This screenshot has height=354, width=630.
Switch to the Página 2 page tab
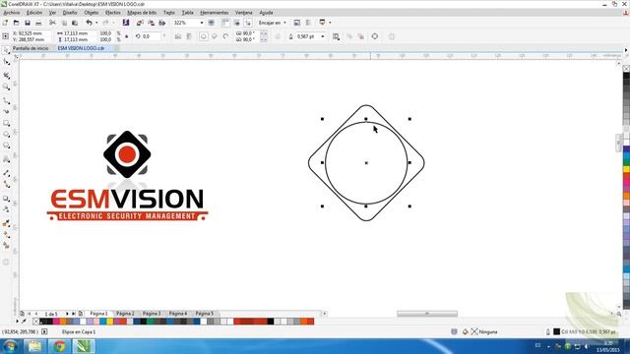[x=125, y=314]
